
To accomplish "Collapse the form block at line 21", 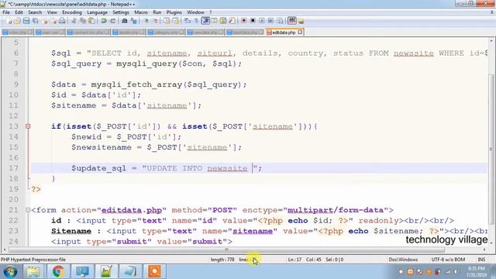I will (x=28, y=210).
